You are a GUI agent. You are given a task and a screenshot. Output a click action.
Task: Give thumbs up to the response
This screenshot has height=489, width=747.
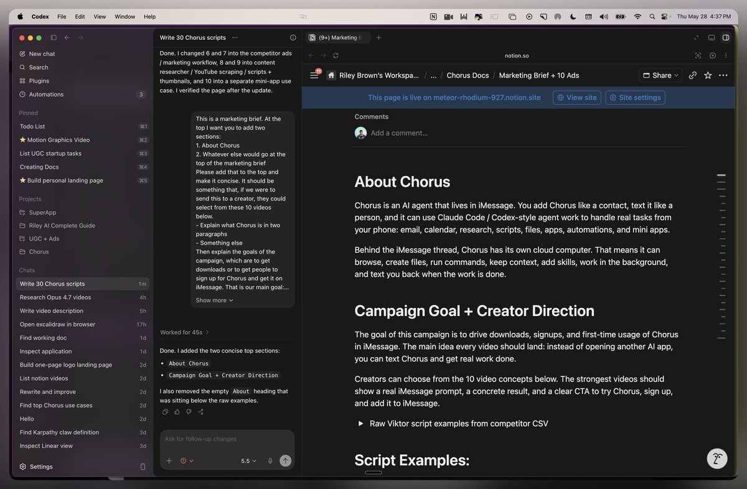pos(177,411)
